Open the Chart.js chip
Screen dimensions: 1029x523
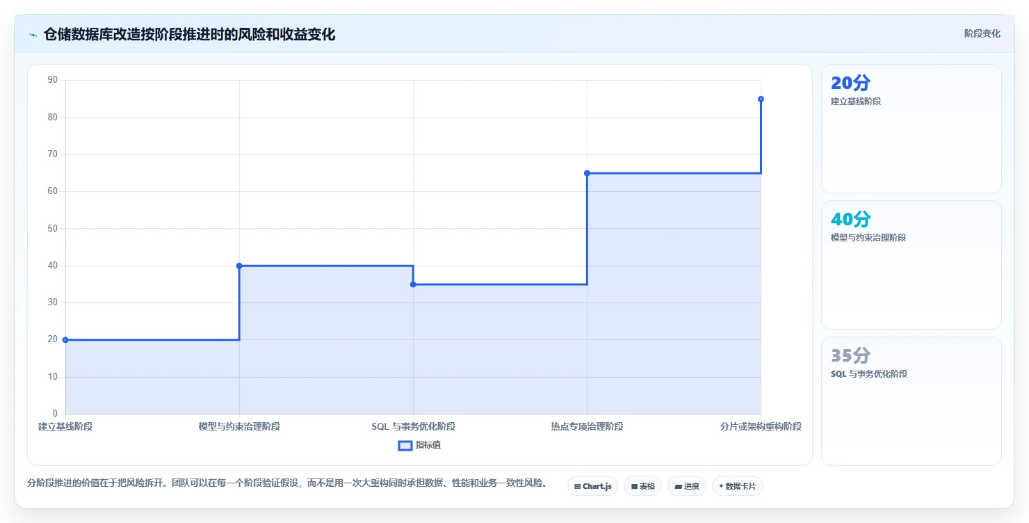coord(592,486)
